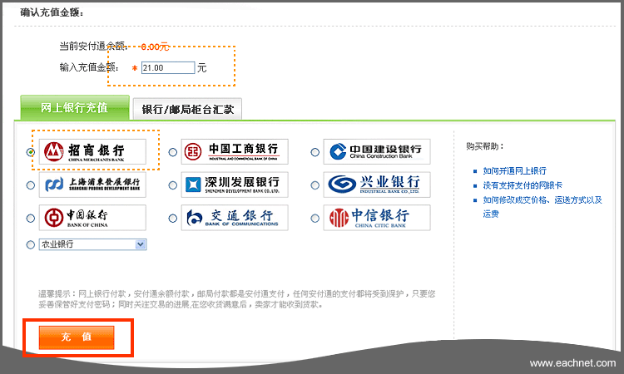
Task: Select the 中国建设银行 radio button
Action: coord(314,152)
